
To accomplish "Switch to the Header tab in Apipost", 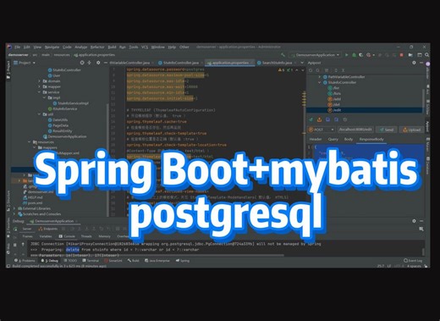I will pyautogui.click(x=316, y=139).
